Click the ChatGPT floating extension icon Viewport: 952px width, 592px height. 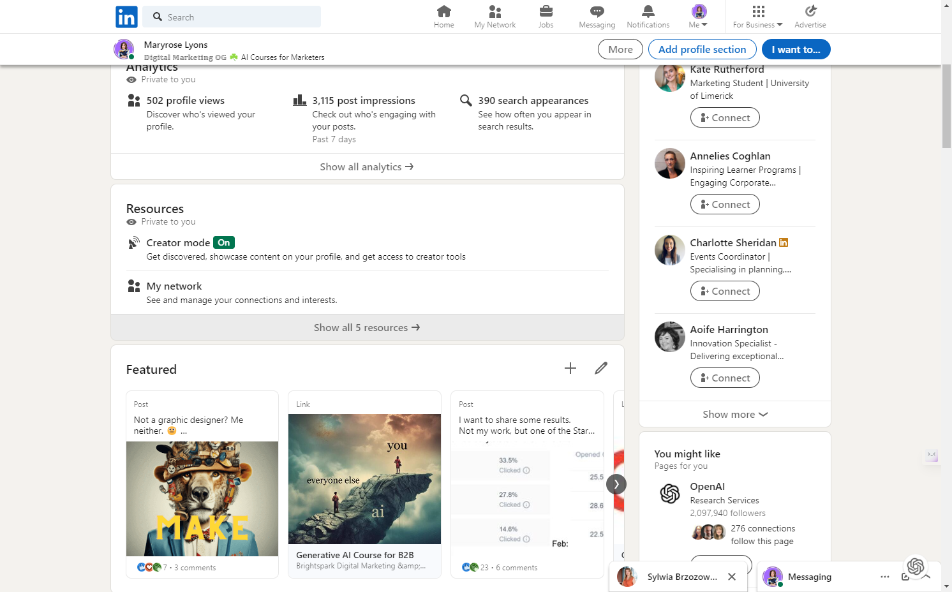[916, 566]
